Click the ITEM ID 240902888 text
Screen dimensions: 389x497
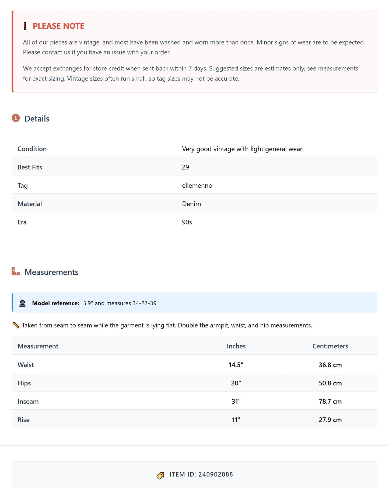click(201, 474)
